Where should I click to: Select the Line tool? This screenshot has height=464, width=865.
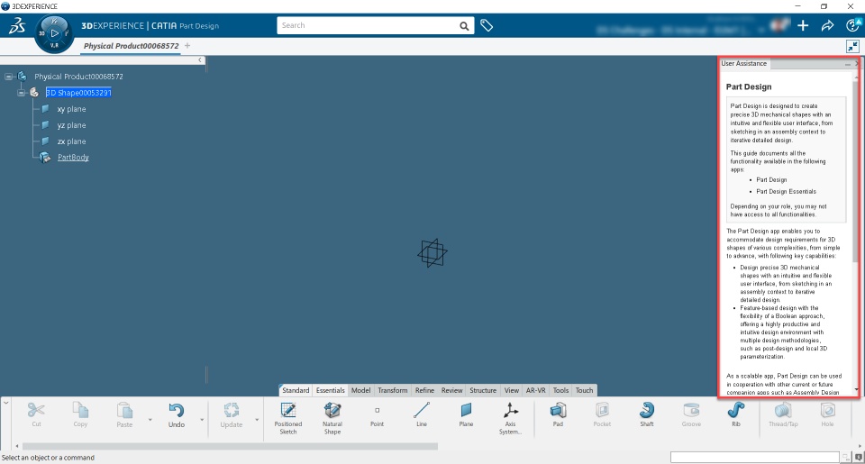[422, 410]
